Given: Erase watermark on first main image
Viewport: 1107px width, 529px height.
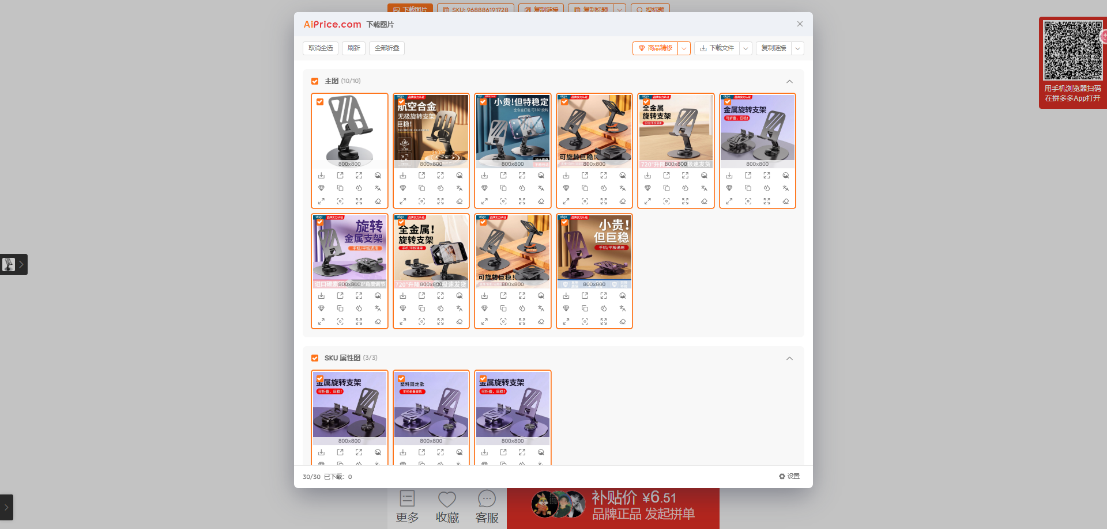Looking at the screenshot, I should point(378,201).
